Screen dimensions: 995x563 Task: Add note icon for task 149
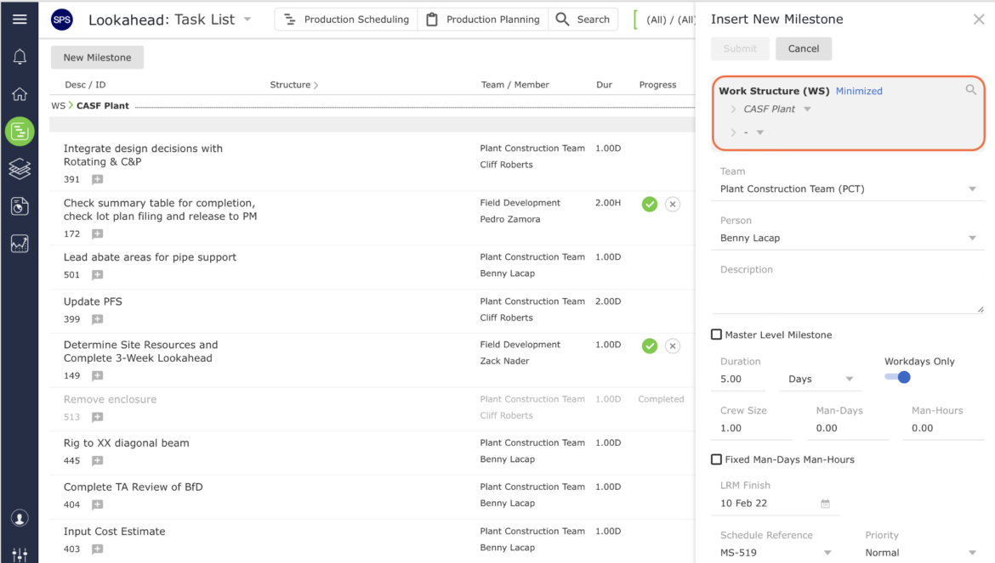click(97, 375)
